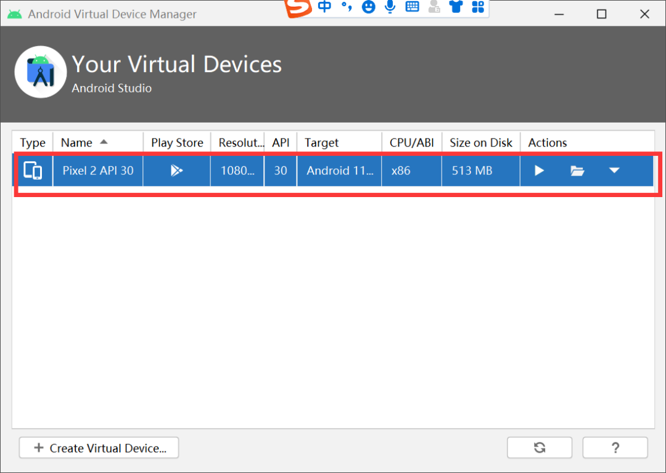
Task: Click the Resolution column header
Action: [238, 142]
